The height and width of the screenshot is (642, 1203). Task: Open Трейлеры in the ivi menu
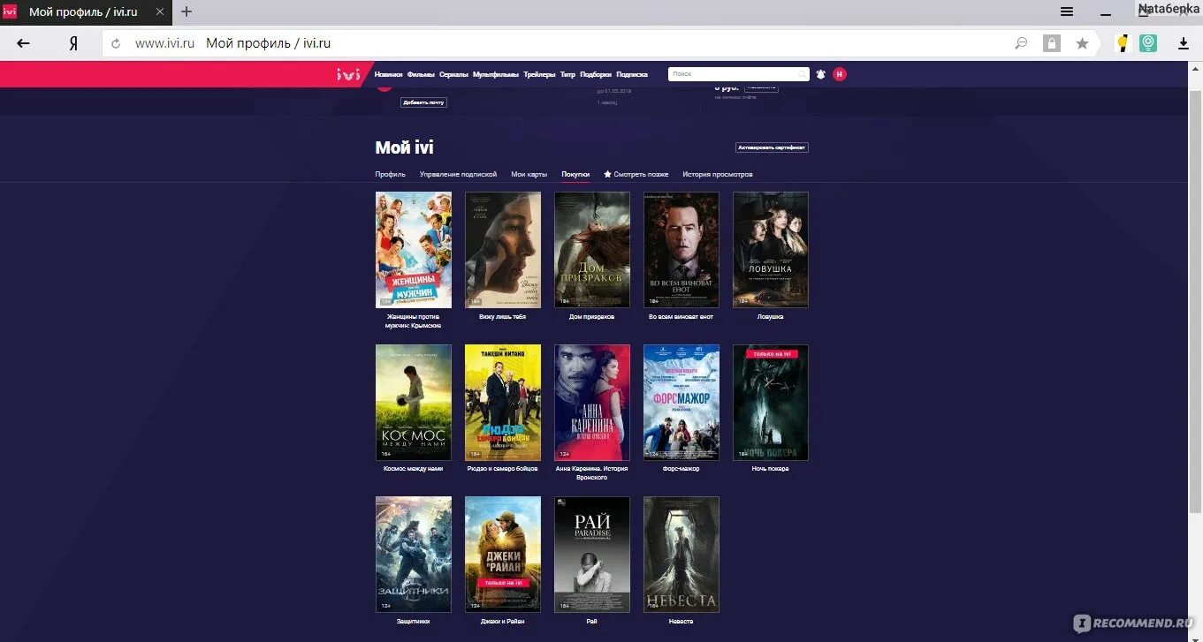[x=539, y=75]
